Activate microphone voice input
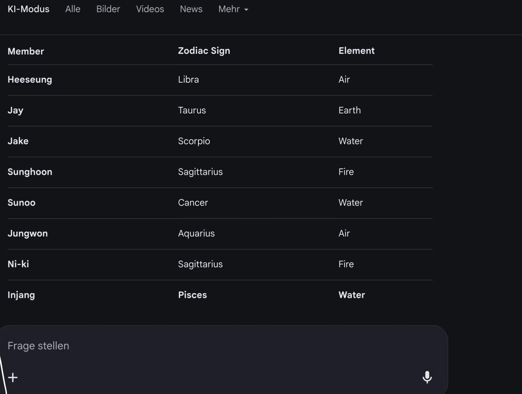This screenshot has width=522, height=394. click(x=427, y=377)
